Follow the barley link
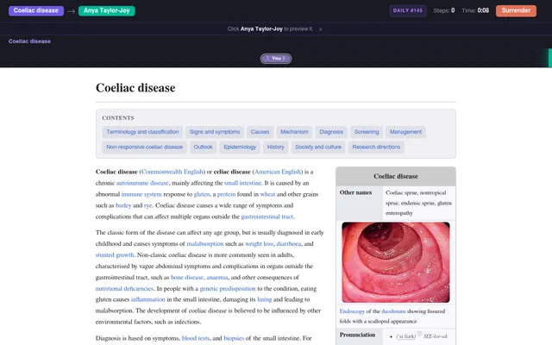This screenshot has width=552, height=345. coord(123,205)
